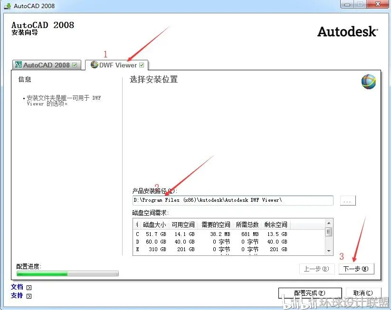Click the 51.7 GB disk size cell
391x310 pixels.
coord(156,234)
